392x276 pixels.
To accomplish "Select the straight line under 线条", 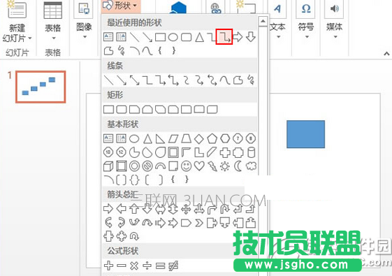I will (x=108, y=80).
